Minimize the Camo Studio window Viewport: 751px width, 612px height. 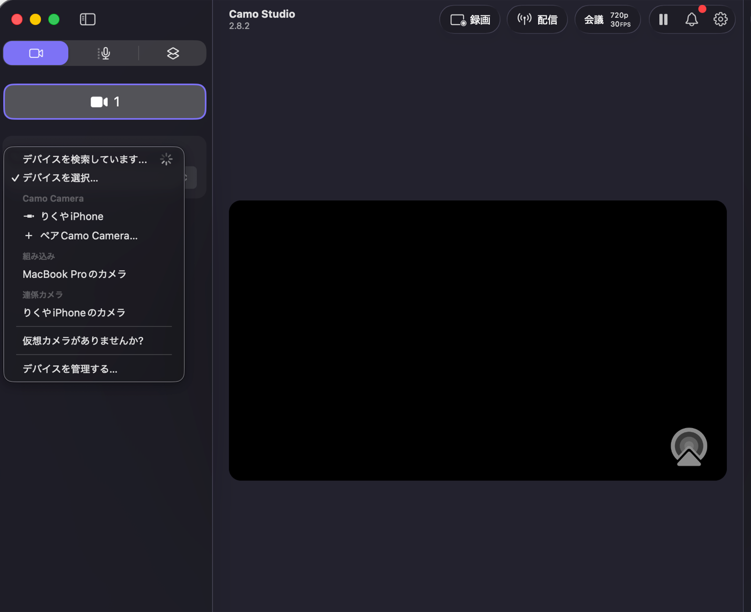coord(35,19)
